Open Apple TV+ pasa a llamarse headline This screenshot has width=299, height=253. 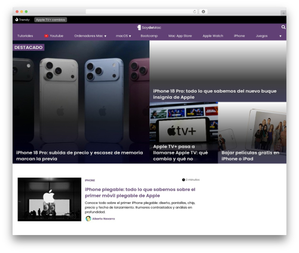coord(181,153)
